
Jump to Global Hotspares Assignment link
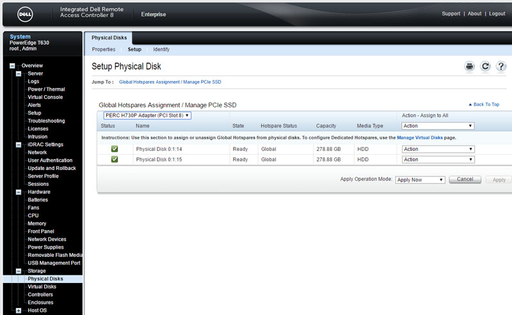tap(170, 82)
